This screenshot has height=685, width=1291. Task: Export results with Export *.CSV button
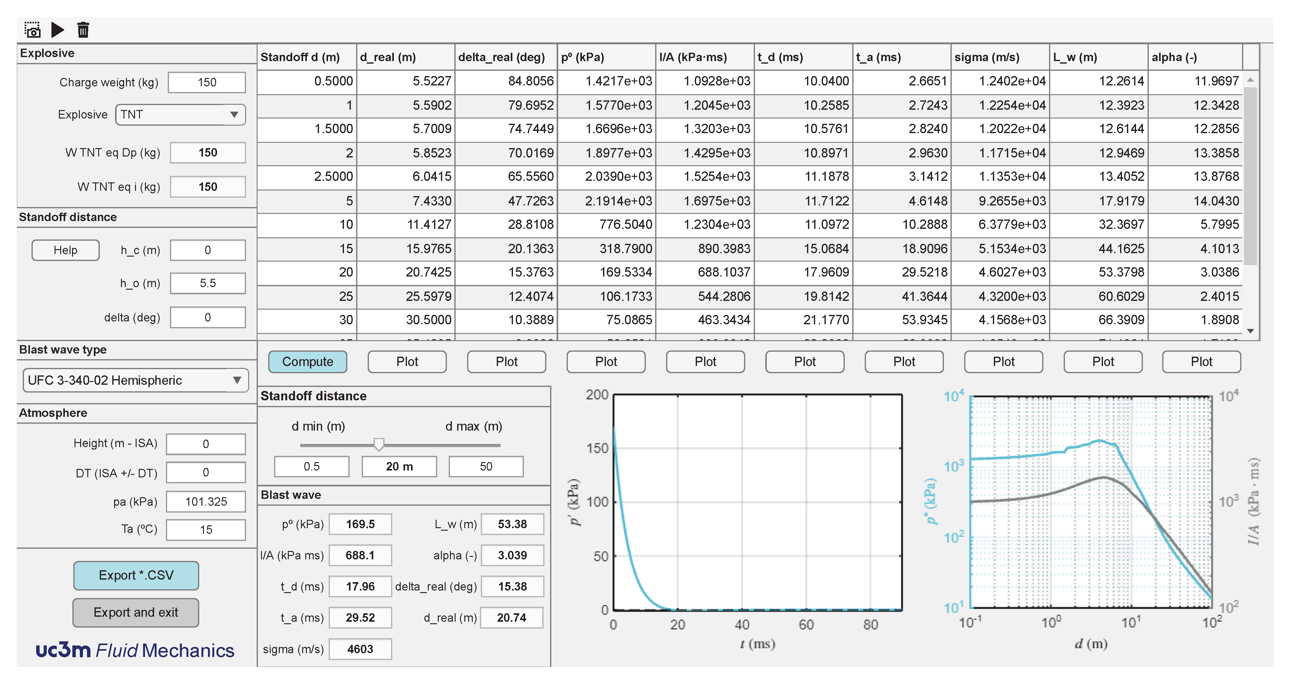(136, 575)
